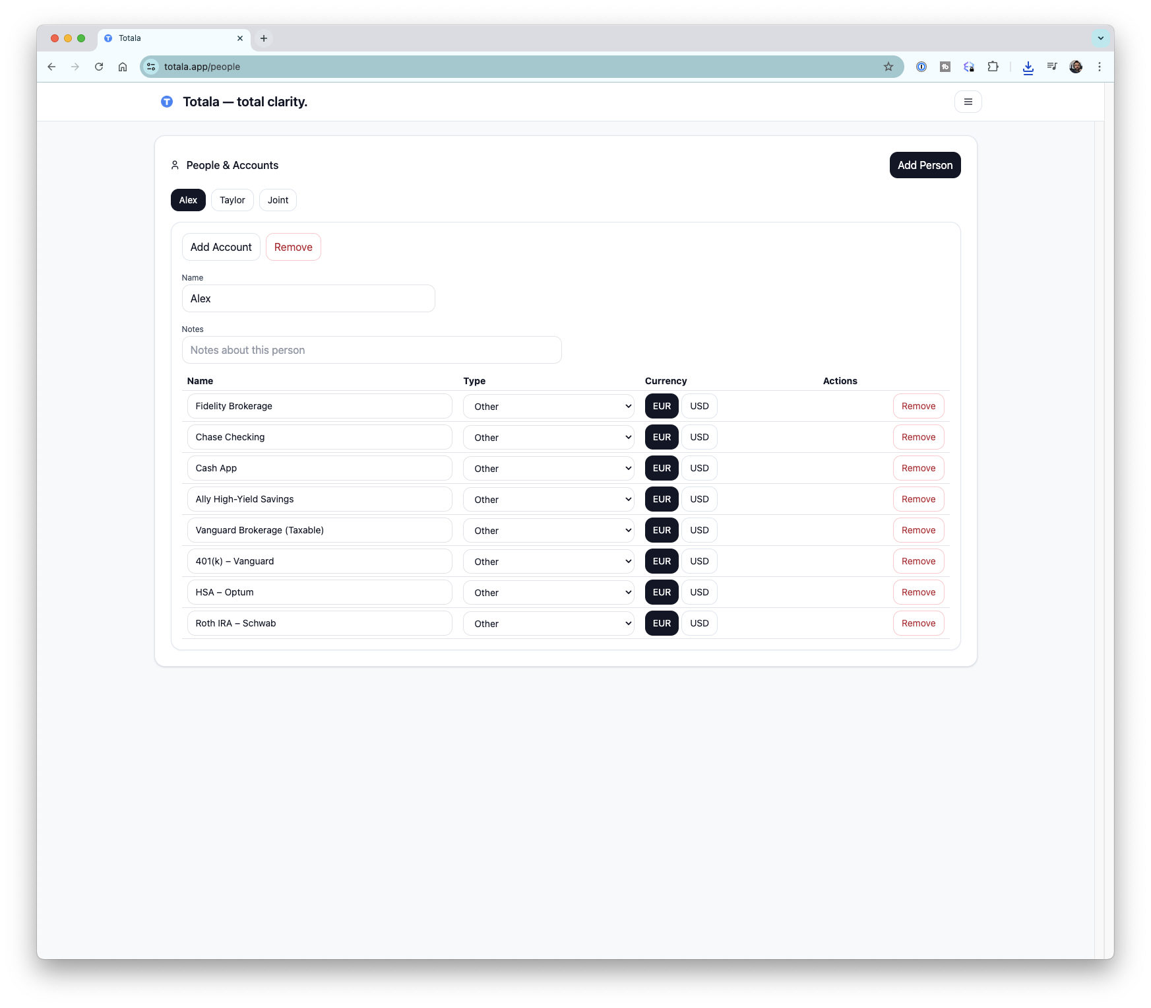Open the site information icon in address bar
This screenshot has width=1151, height=1008.
[151, 67]
